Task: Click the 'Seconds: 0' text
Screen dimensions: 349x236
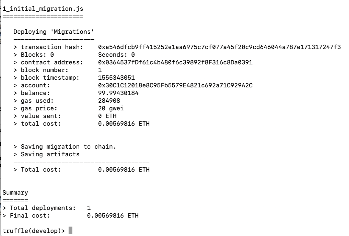Action: point(116,55)
